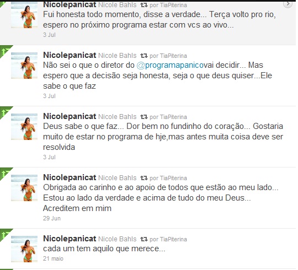Click 'Nicole Bahls' name on 'merece' tweet

[x=117, y=239]
